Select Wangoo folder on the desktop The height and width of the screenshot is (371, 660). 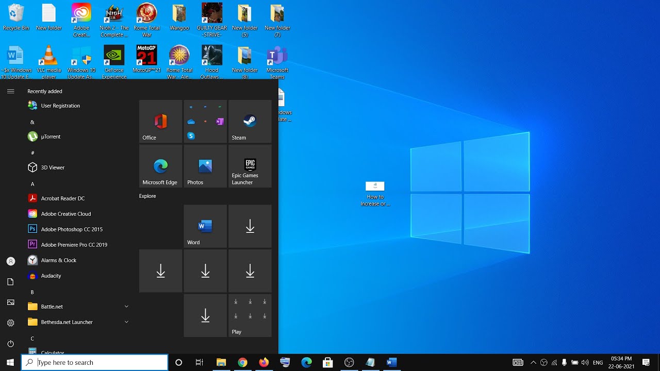coord(179,17)
